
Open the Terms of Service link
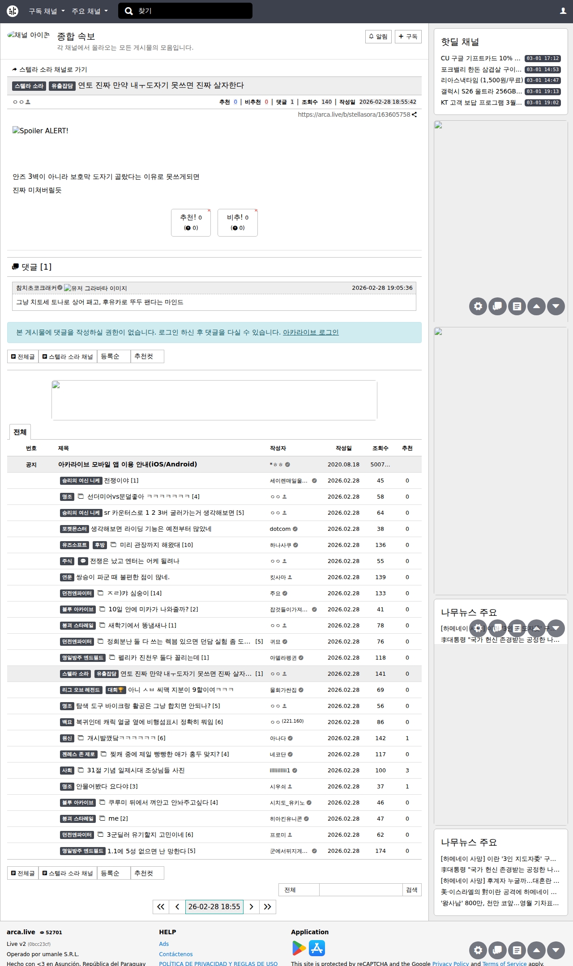click(x=505, y=964)
